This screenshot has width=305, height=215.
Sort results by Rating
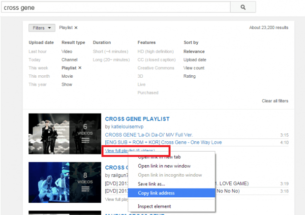tap(189, 76)
